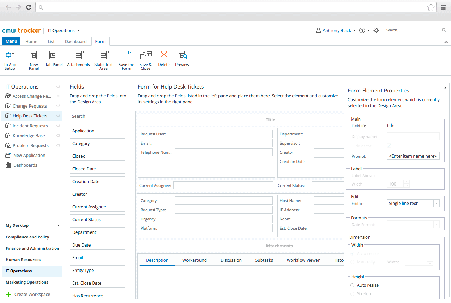Open the Workaround tab in the form

point(194,260)
